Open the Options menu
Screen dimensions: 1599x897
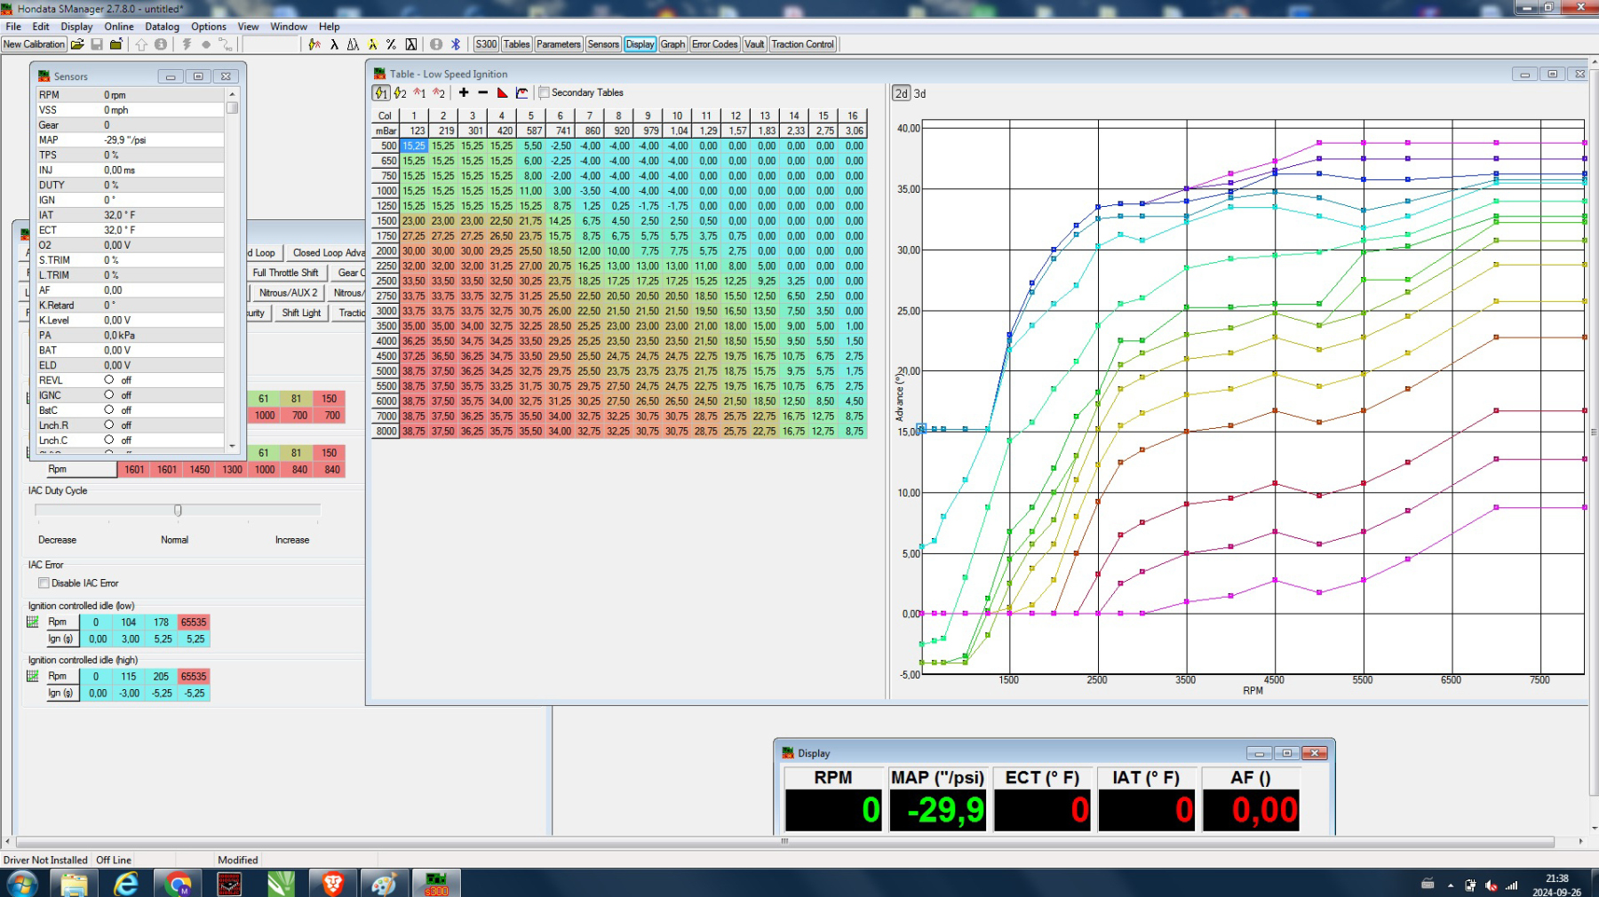pyautogui.click(x=209, y=27)
